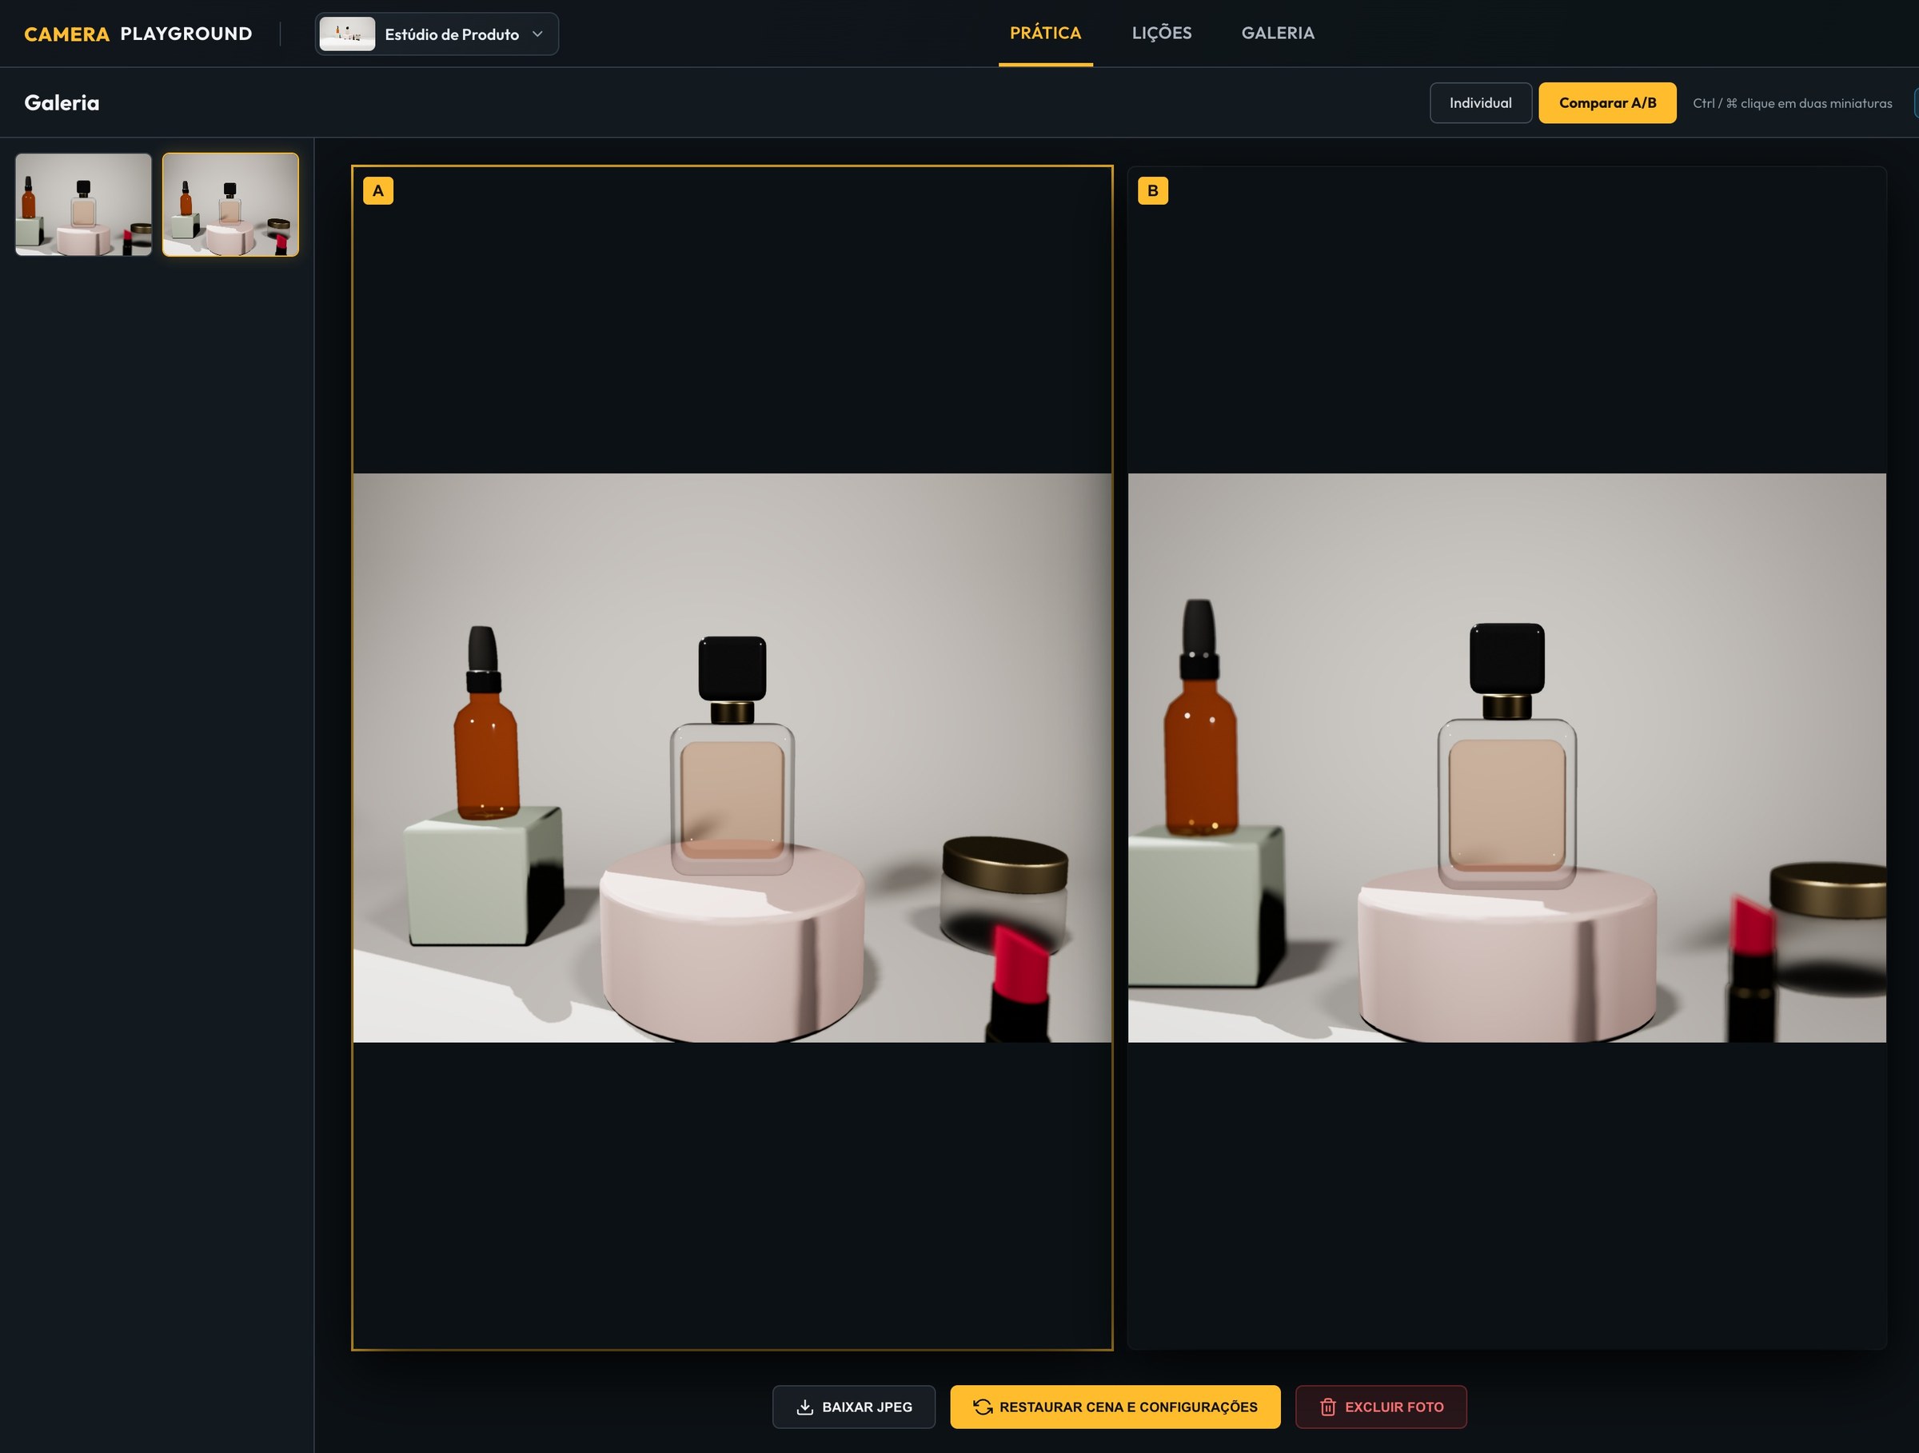Viewport: 1919px width, 1453px height.
Task: Activate Comparar A/B mode
Action: tap(1606, 102)
